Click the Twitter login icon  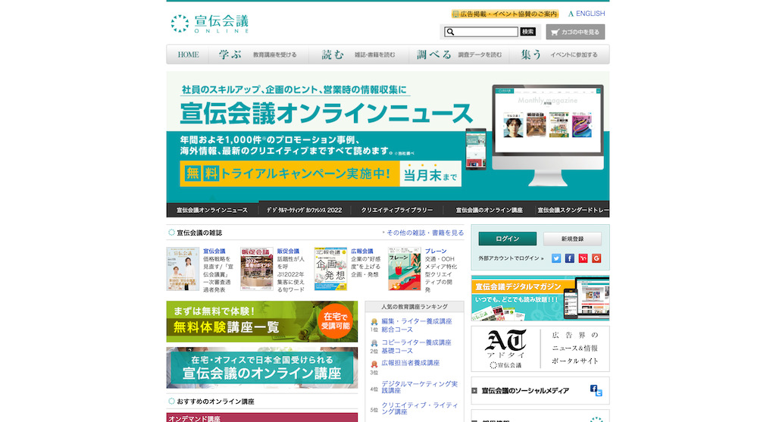[556, 258]
